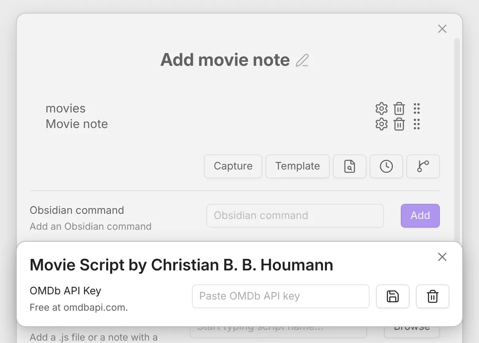Click the Capture button
479x343 pixels.
[x=233, y=166]
